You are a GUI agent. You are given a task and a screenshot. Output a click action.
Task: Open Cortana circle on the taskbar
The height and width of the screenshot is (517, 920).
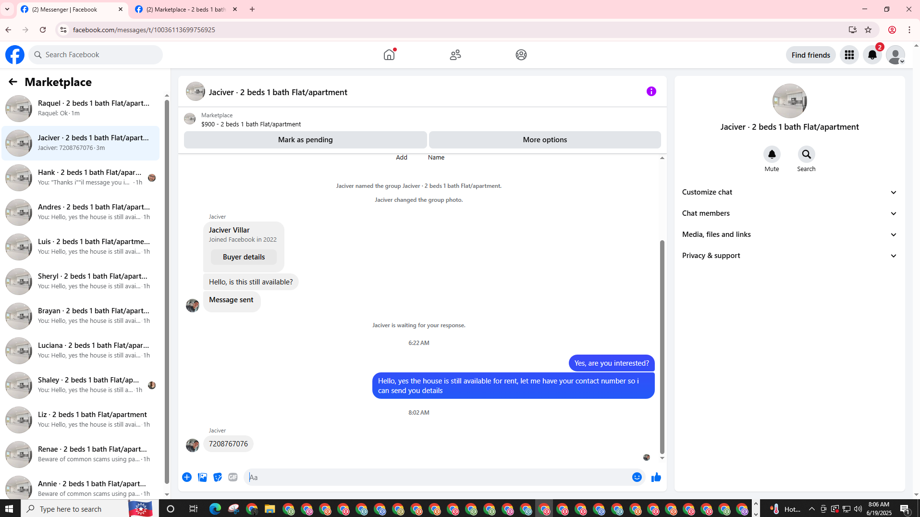(x=171, y=509)
